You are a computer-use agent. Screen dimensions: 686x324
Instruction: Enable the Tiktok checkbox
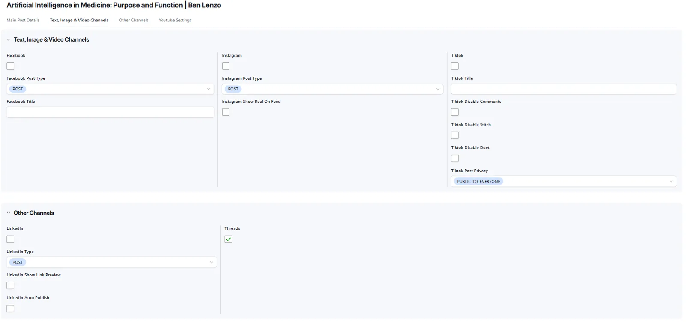click(x=455, y=66)
